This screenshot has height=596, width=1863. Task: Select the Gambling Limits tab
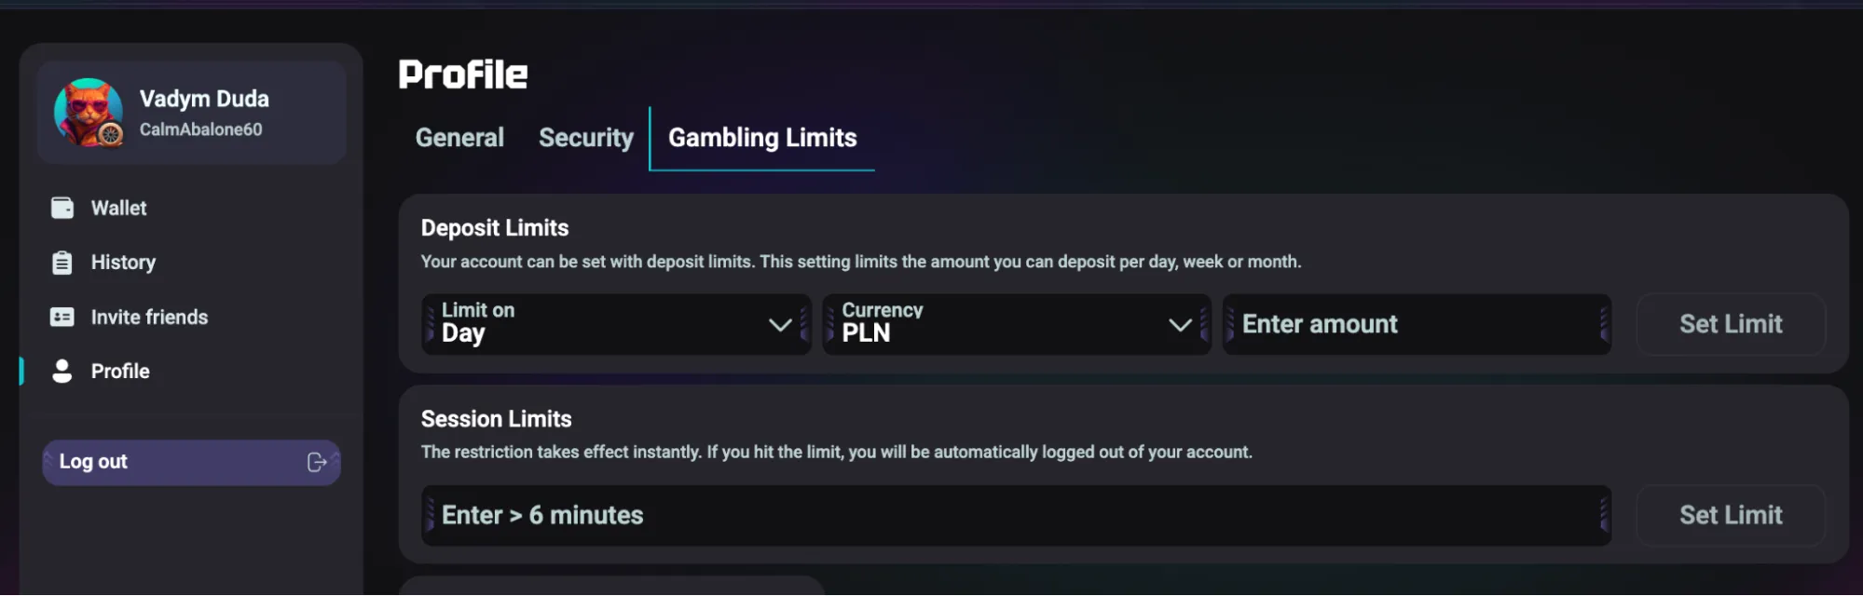[x=762, y=138]
